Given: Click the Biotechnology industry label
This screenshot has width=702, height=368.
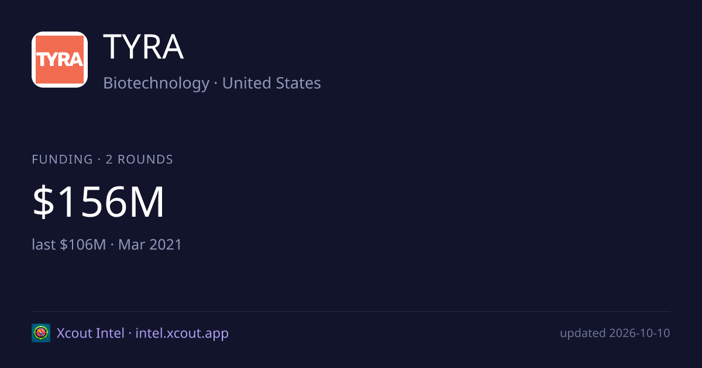Looking at the screenshot, I should point(156,83).
